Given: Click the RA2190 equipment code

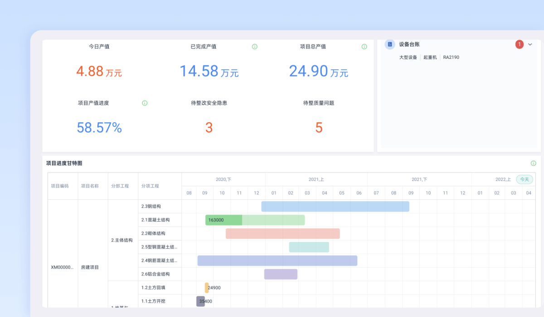Looking at the screenshot, I should [x=451, y=58].
